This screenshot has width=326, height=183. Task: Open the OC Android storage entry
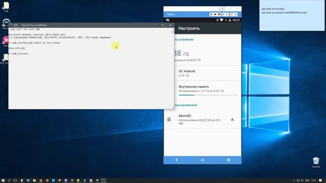tap(203, 73)
